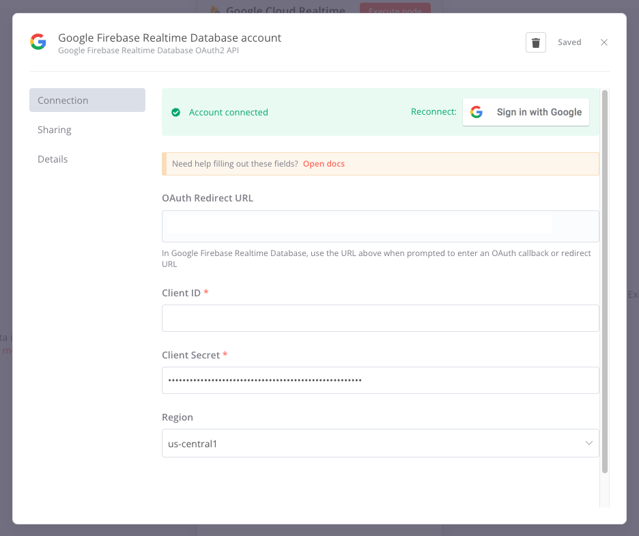Viewport: 639px width, 536px height.
Task: Click the Google G icon inside sign-in button
Action: click(477, 113)
